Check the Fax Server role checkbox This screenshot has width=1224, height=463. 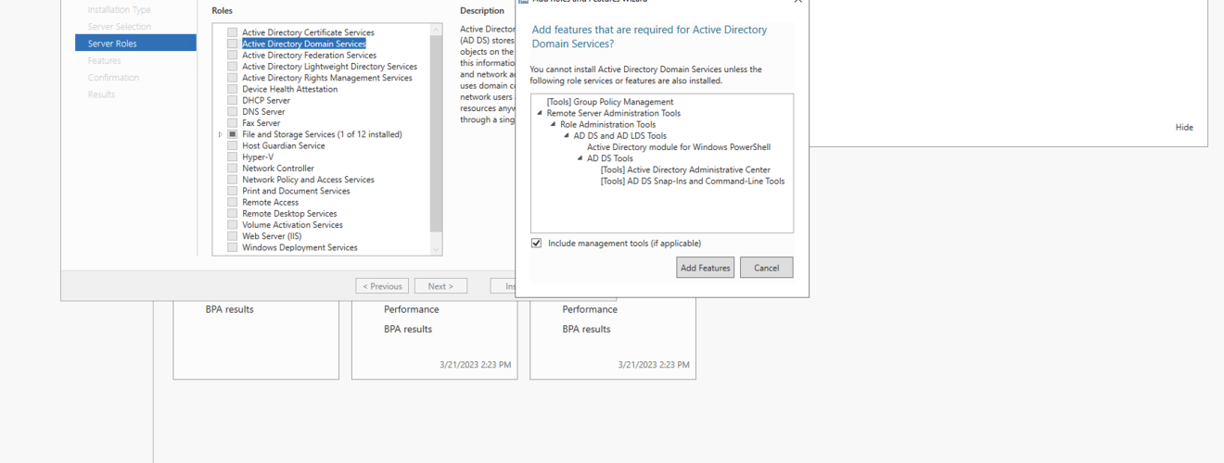tap(233, 122)
